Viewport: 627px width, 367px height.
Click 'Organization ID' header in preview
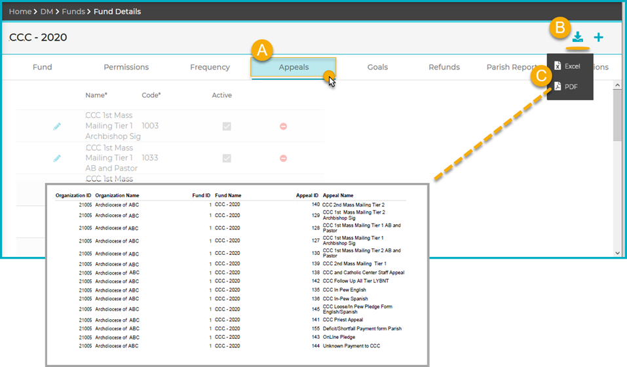coord(73,195)
